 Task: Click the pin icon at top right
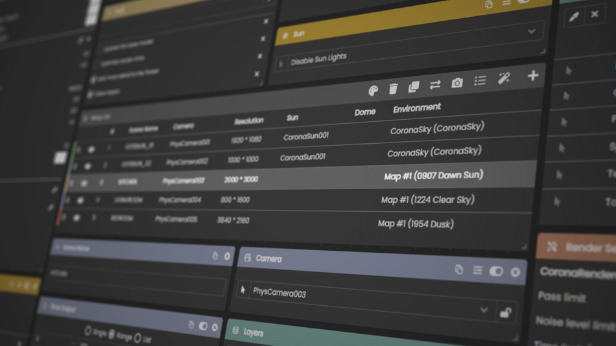pyautogui.click(x=574, y=17)
